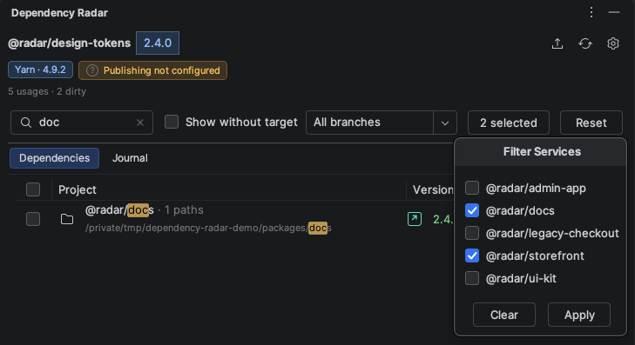Click the open-link arrow icon next to version
The height and width of the screenshot is (345, 635).
(415, 219)
